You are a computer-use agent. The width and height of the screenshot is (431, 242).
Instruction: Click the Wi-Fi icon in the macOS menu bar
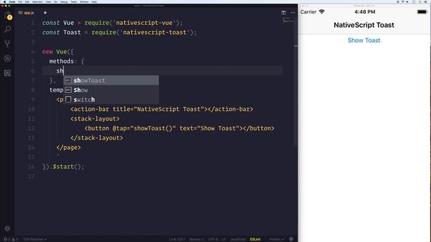click(403, 1)
